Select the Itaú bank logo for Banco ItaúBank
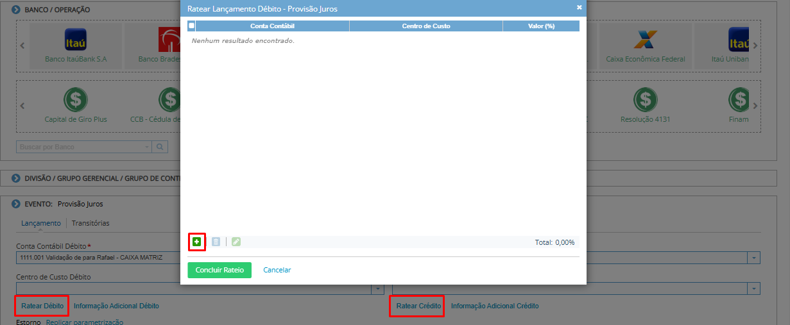790x325 pixels. click(76, 40)
